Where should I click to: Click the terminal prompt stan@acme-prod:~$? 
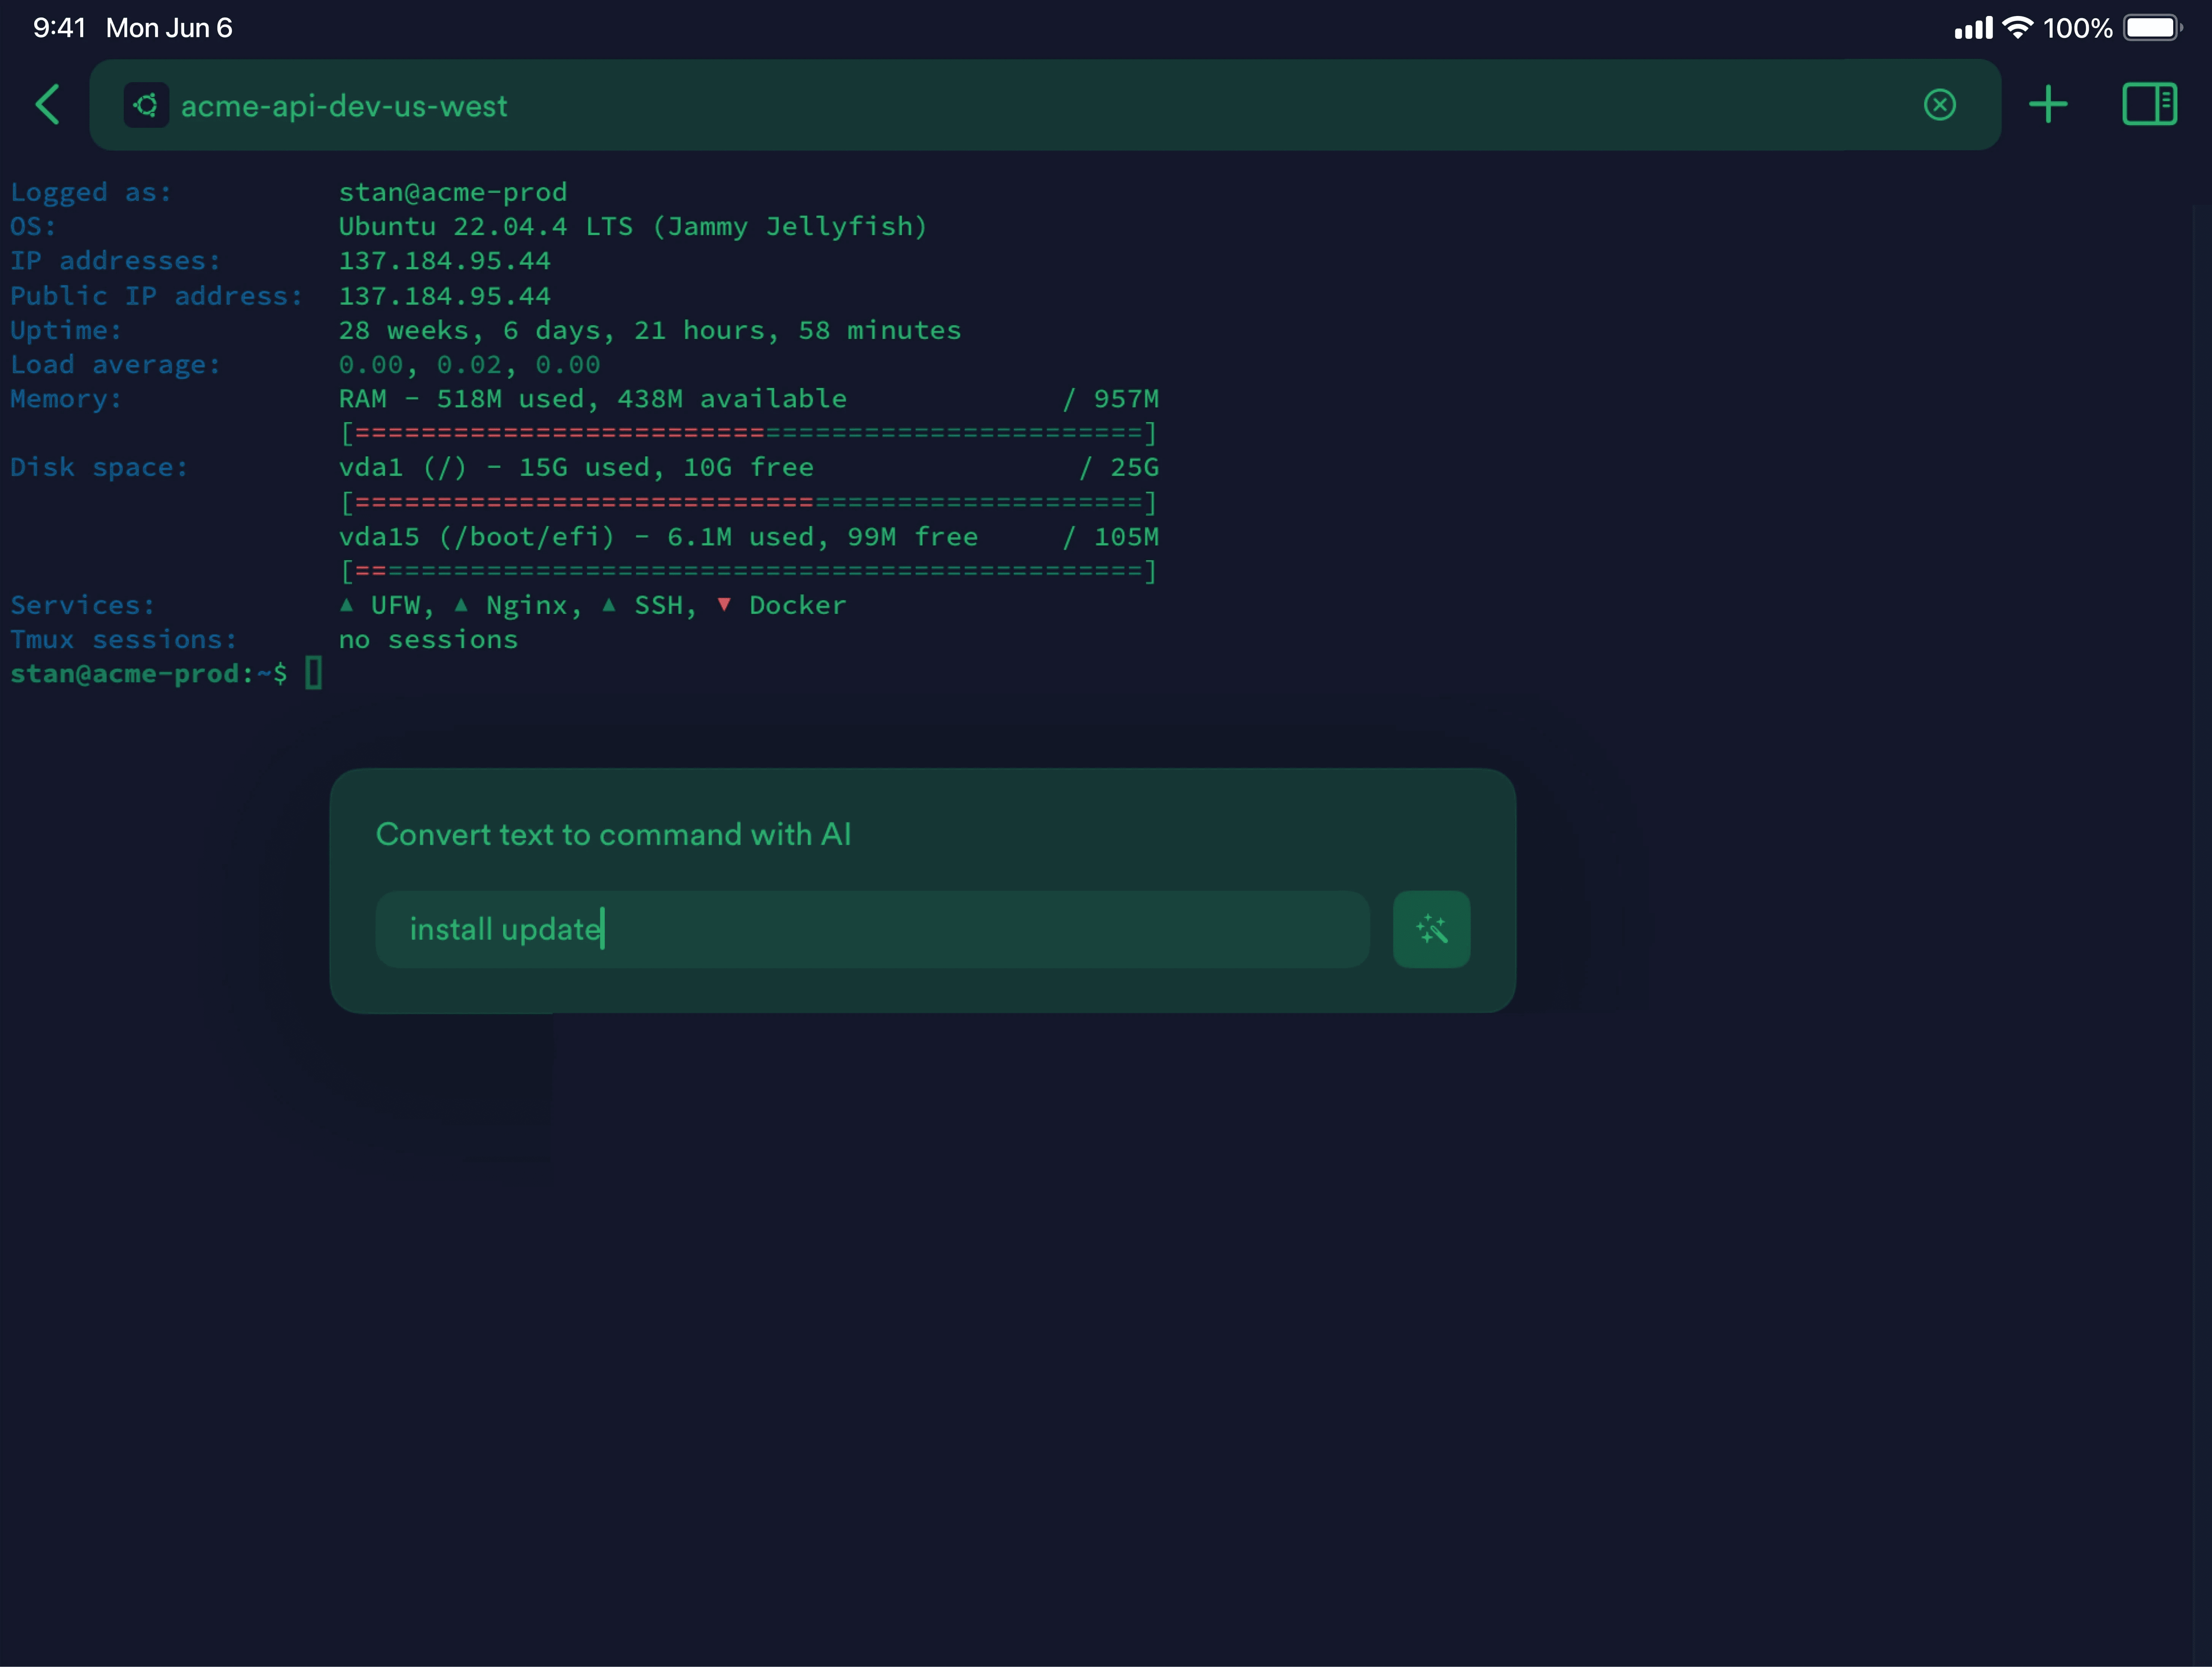[x=149, y=674]
